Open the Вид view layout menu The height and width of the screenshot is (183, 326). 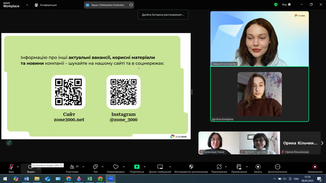pyautogui.click(x=287, y=5)
